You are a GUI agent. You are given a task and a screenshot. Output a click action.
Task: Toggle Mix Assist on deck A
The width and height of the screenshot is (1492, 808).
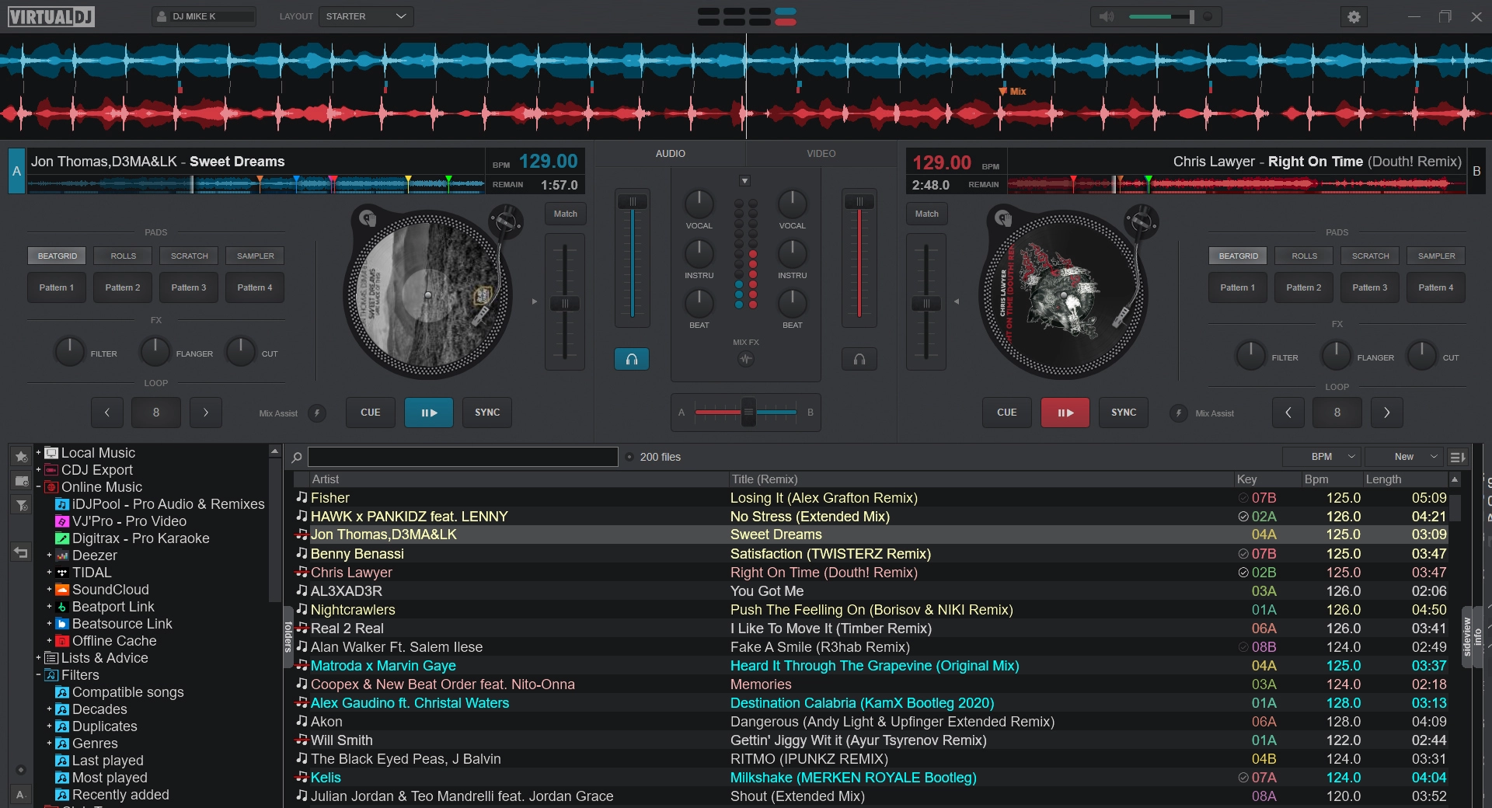pos(316,413)
